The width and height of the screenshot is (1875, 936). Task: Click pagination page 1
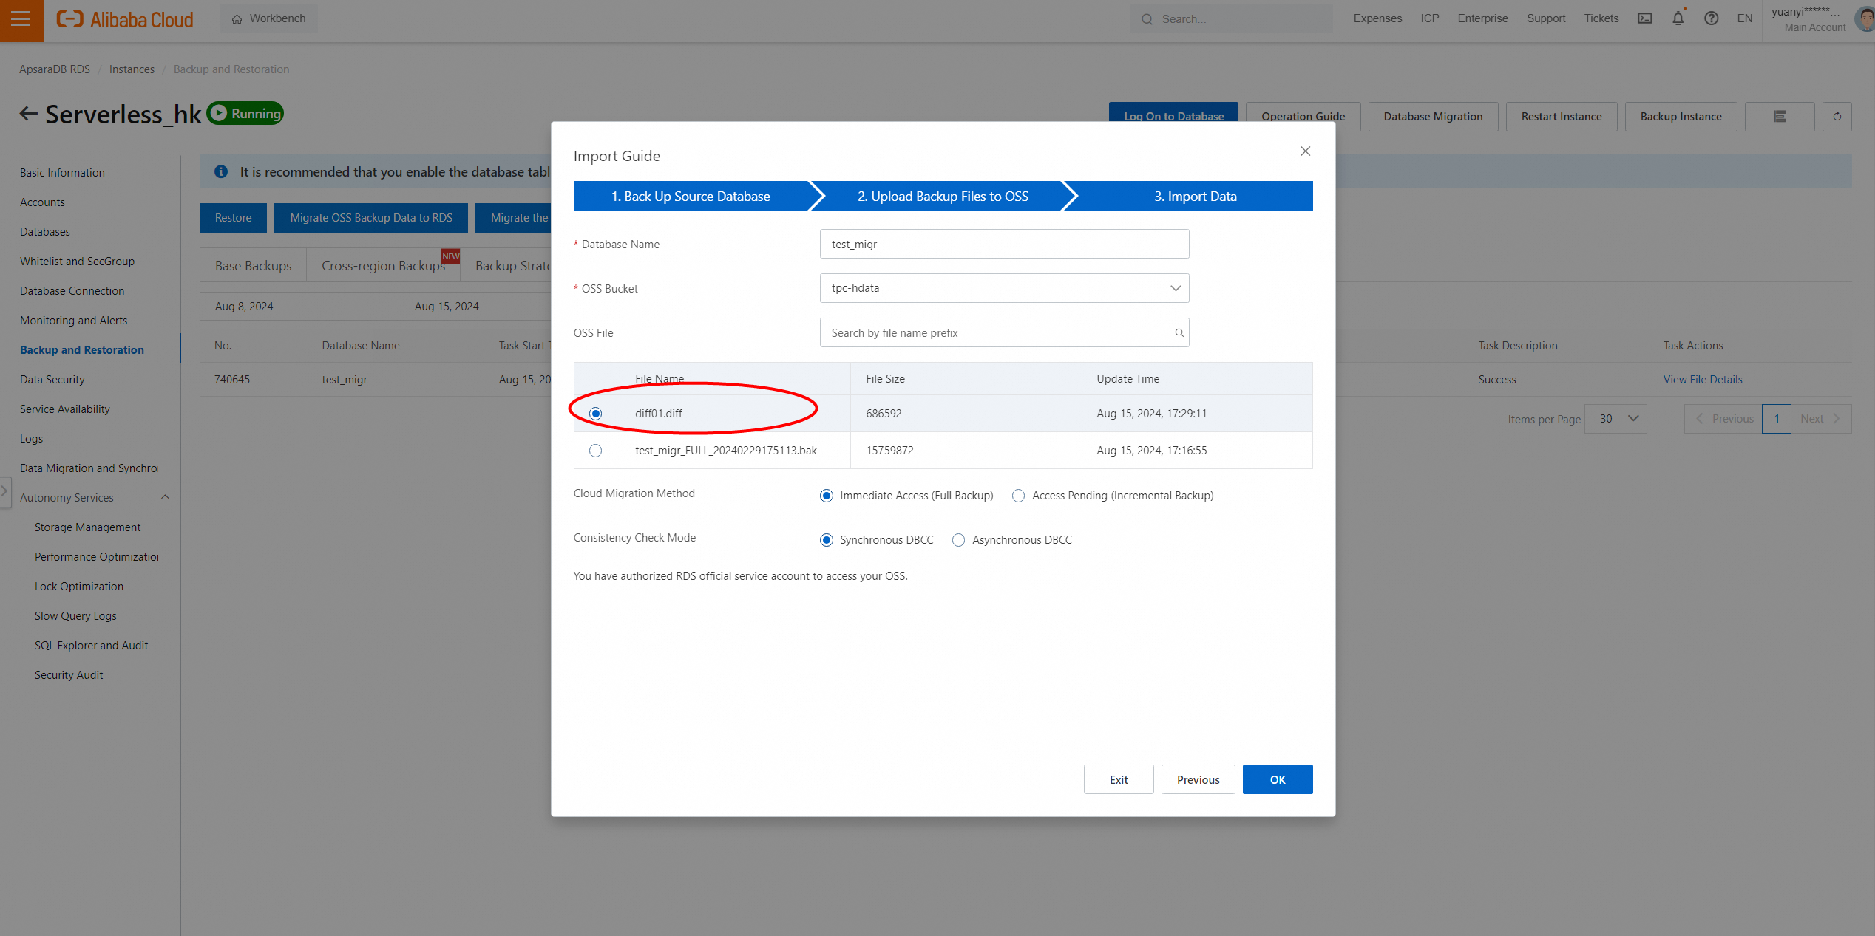1776,419
